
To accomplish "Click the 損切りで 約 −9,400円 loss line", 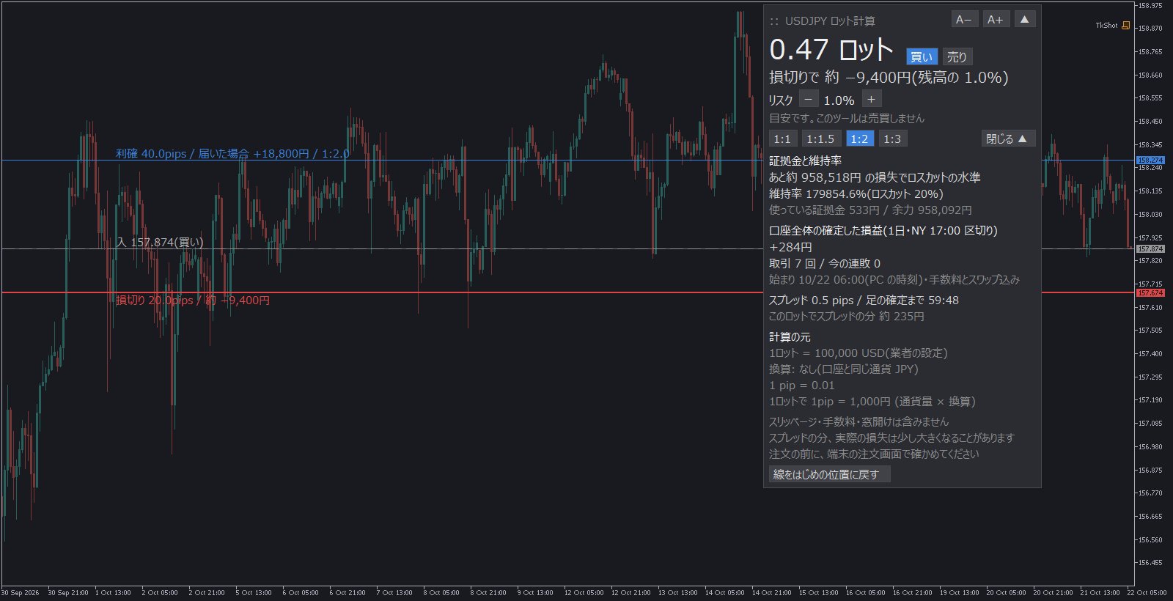I will [x=889, y=78].
